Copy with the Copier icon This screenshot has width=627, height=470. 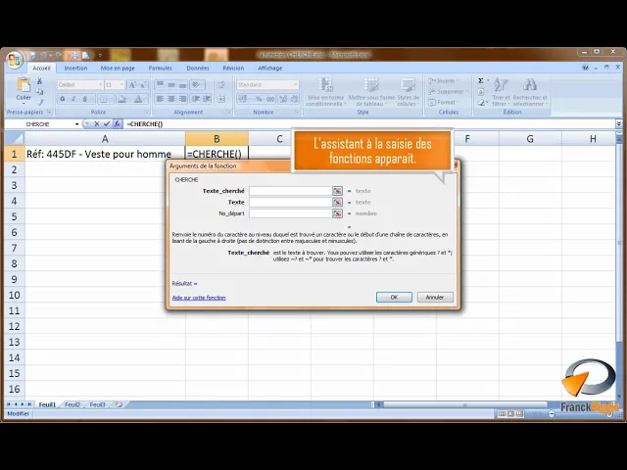tap(39, 92)
